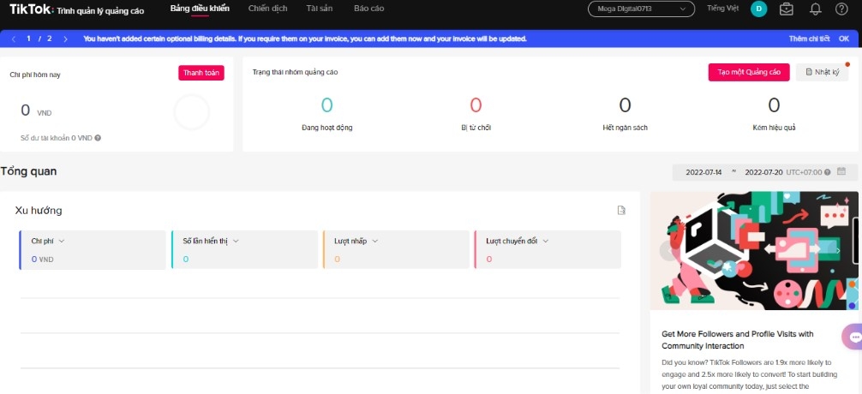Open the notifications bell
The width and height of the screenshot is (862, 394).
point(816,9)
